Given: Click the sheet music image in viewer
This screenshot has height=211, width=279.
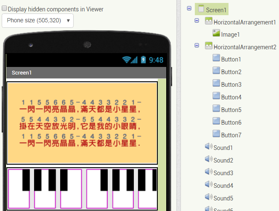Looking at the screenshot, I should click(x=82, y=123).
